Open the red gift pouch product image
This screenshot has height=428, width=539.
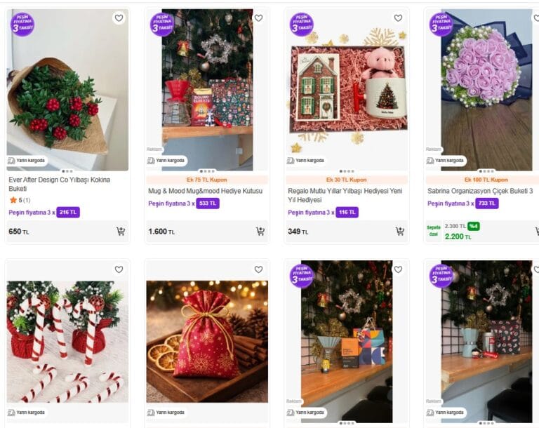[207, 342]
